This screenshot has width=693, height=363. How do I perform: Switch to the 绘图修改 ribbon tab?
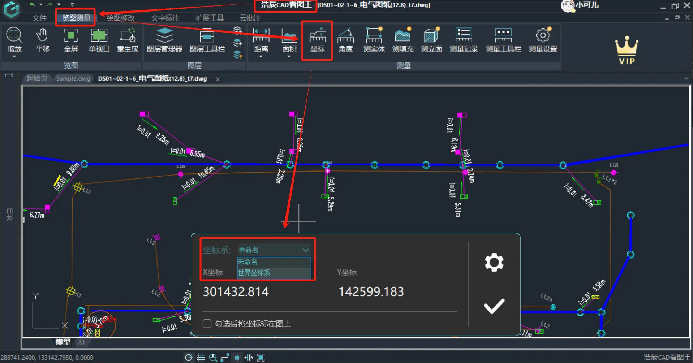point(120,18)
